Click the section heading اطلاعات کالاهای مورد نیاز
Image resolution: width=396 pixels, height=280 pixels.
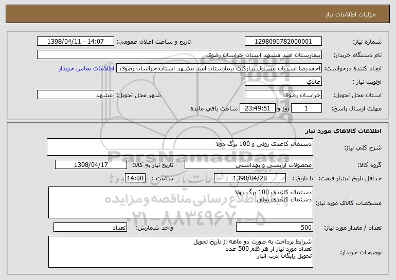click(x=343, y=131)
